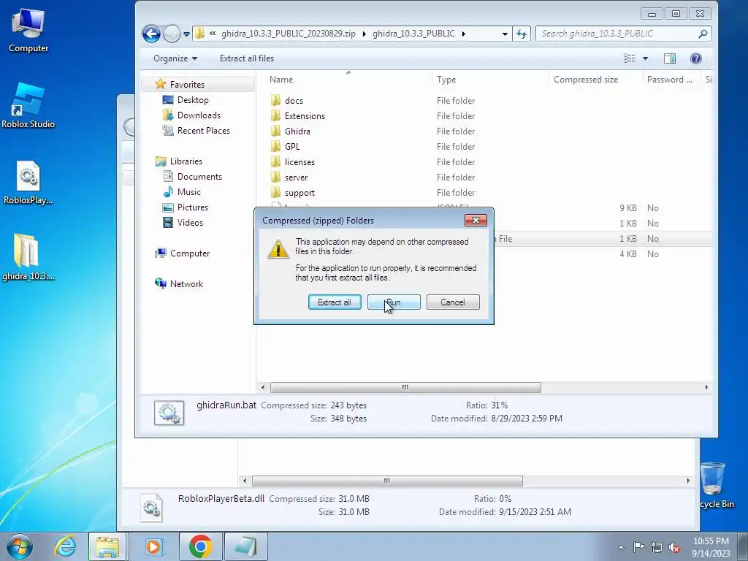Click the back window's horizontal scrollbar thumb
The image size is (748, 561).
click(387, 481)
